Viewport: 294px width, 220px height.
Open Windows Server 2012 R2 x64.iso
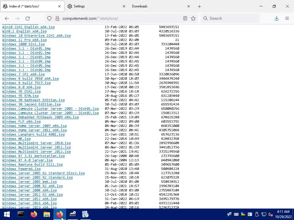(x=32, y=195)
